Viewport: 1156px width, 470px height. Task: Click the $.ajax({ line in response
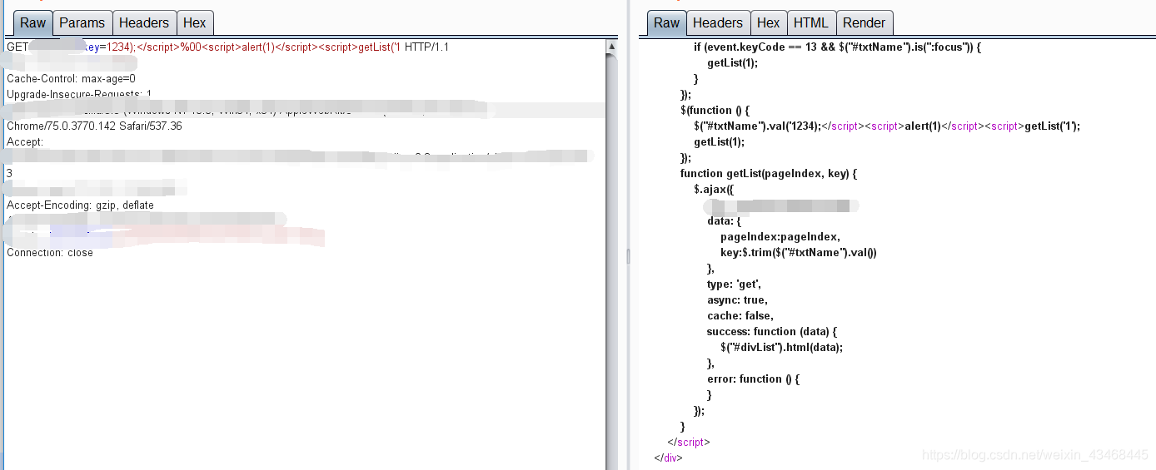(x=714, y=190)
